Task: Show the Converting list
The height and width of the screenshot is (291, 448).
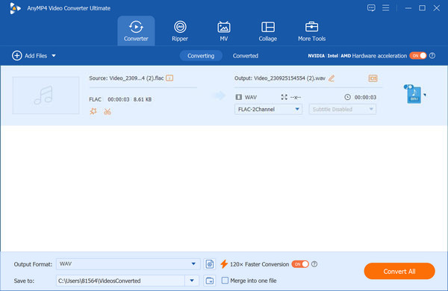Action: tap(201, 56)
